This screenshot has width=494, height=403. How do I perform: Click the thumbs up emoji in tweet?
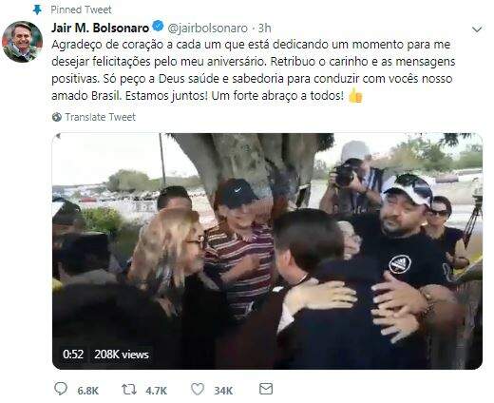tap(355, 96)
